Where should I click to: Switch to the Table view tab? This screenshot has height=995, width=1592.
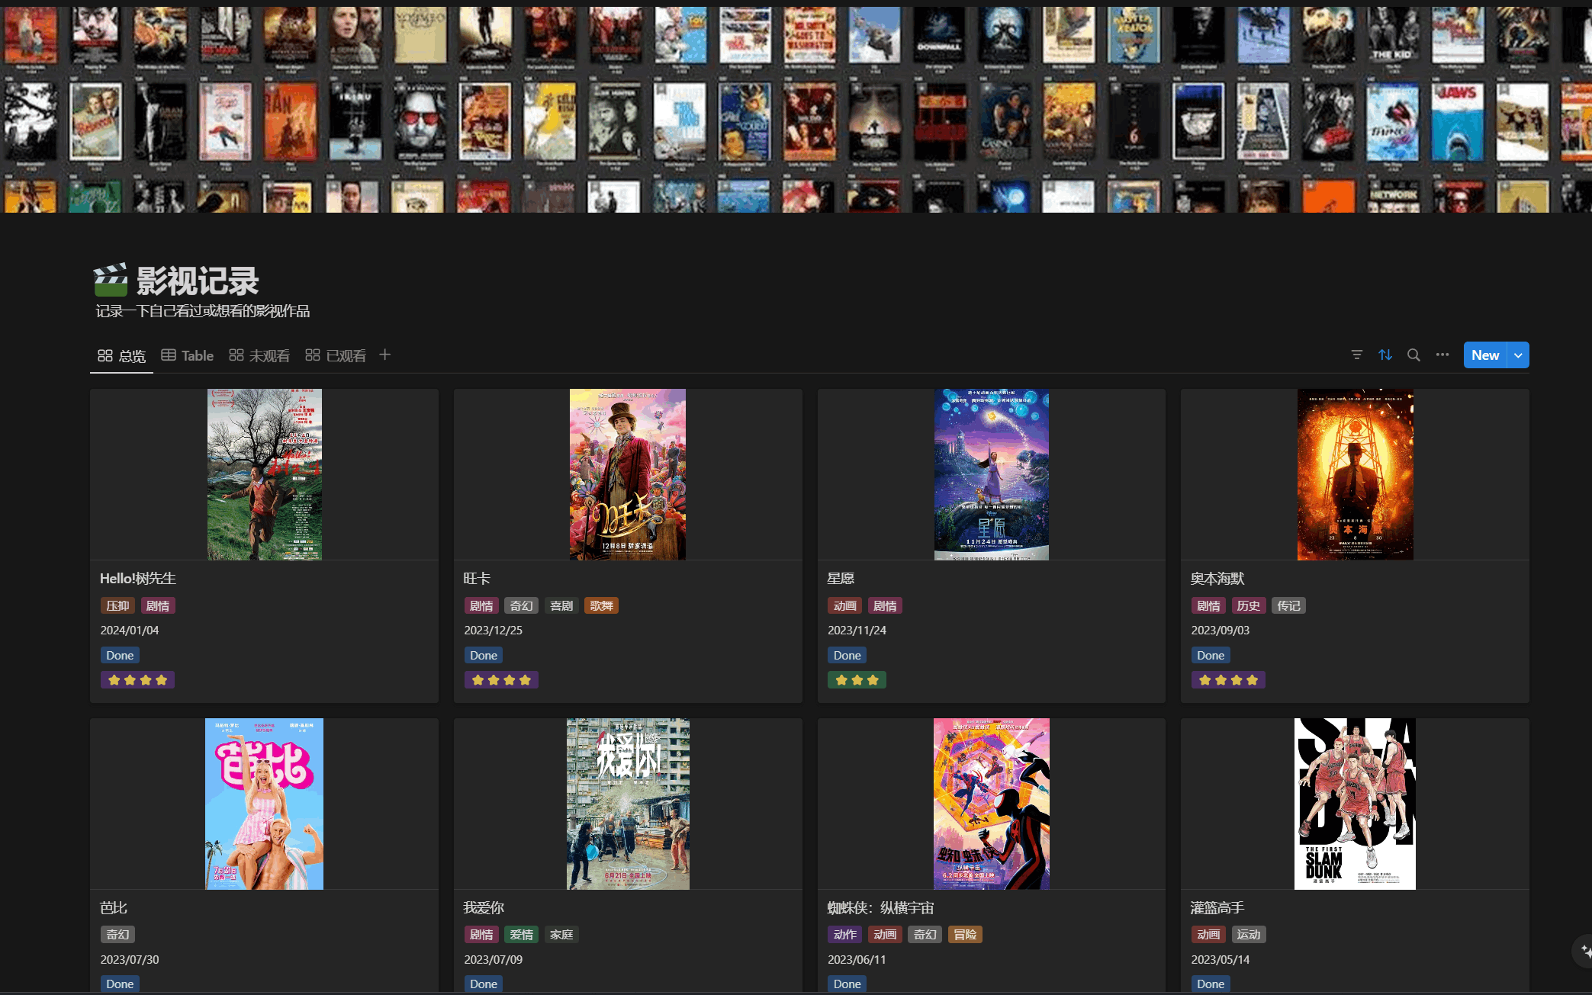[188, 356]
